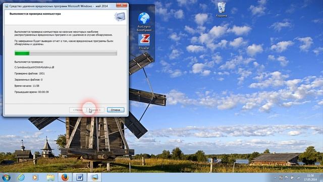Click the Отмена button in the scan dialog
The height and width of the screenshot is (182, 323).
click(x=116, y=110)
